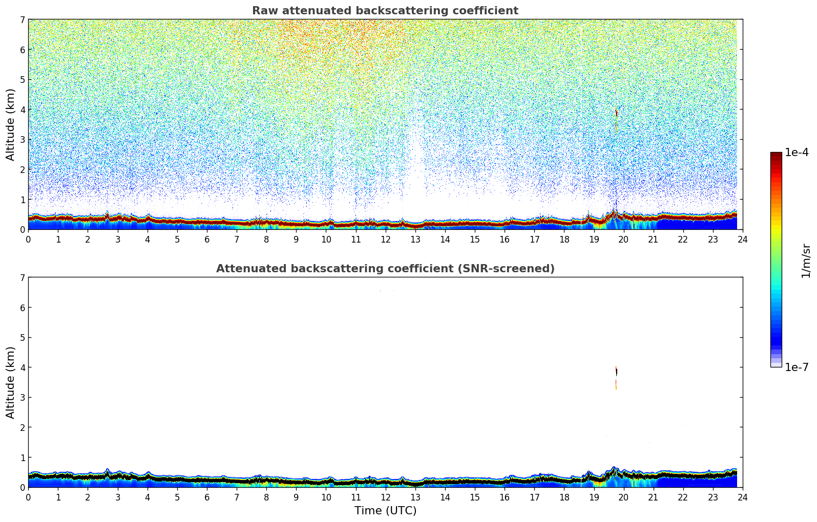The width and height of the screenshot is (817, 522).
Task: Click hour 6 tick label on the top plot
Action: pyautogui.click(x=207, y=240)
